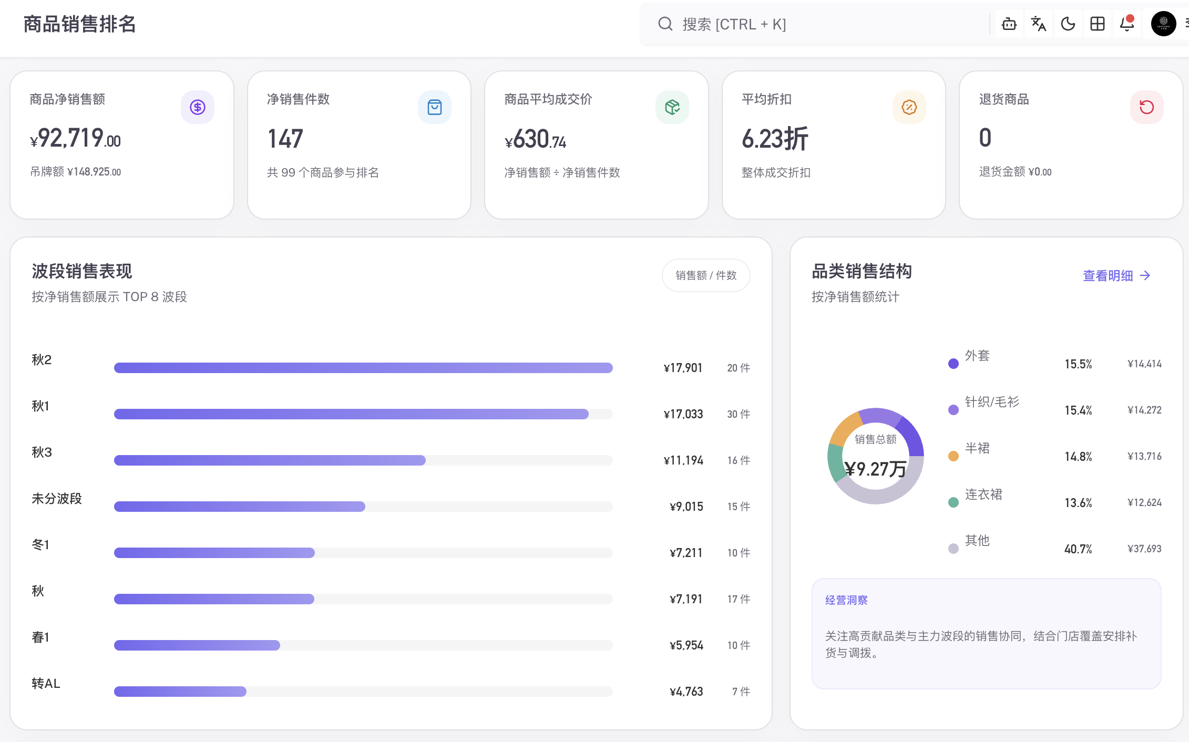
Task: Select the 针织/毛衫 legend dot
Action: click(954, 410)
